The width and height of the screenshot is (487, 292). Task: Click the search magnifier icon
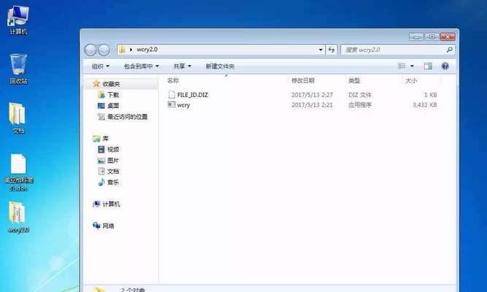tap(449, 50)
